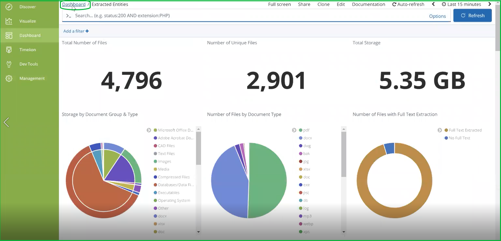The image size is (501, 241).
Task: Collapse legend of Files by Document Type chart
Action: click(294, 130)
